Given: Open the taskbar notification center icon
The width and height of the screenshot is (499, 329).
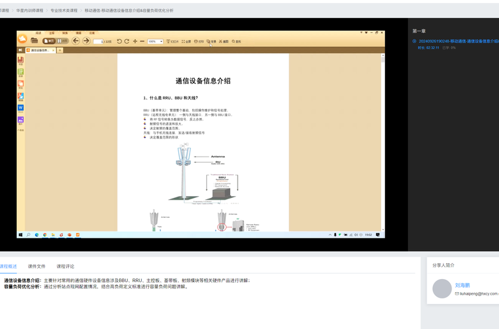Looking at the screenshot, I should pos(378,235).
